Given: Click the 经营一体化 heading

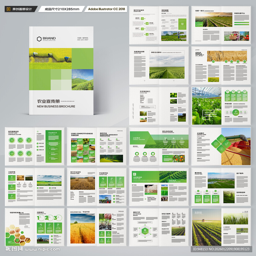Looking at the screenshot, I should [x=199, y=11].
